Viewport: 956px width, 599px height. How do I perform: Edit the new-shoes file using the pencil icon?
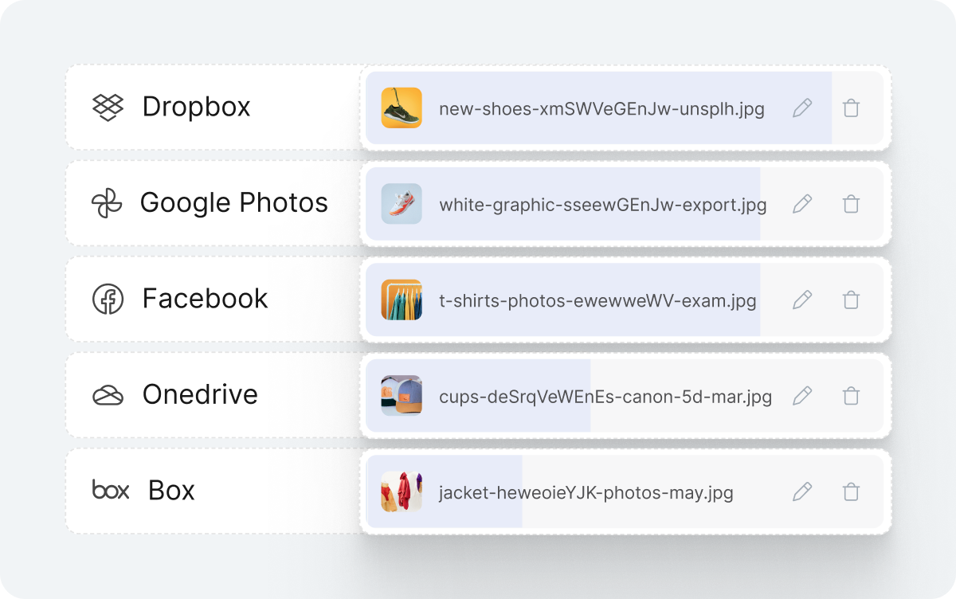802,108
